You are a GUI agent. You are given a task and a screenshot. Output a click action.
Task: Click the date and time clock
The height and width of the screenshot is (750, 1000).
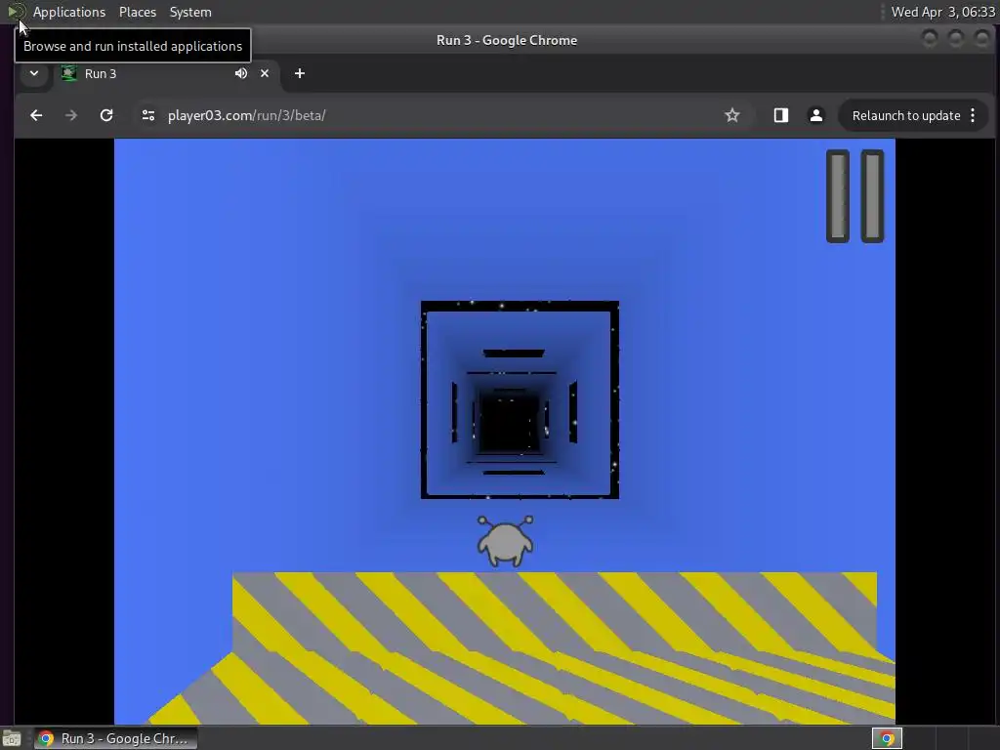tap(942, 12)
